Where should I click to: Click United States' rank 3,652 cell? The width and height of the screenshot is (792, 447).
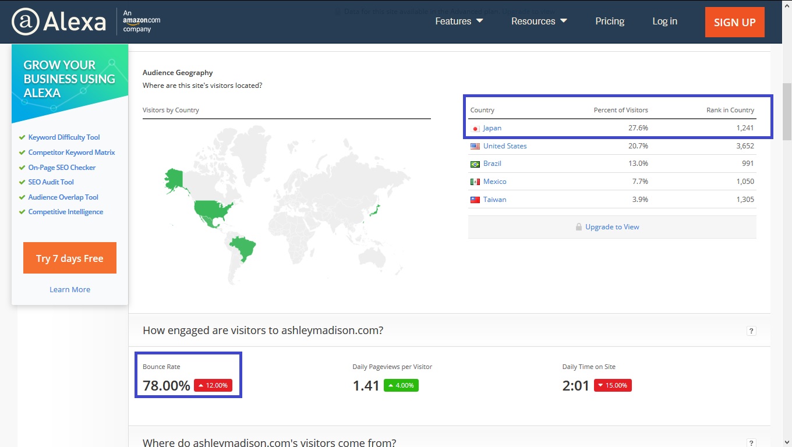[x=745, y=146]
